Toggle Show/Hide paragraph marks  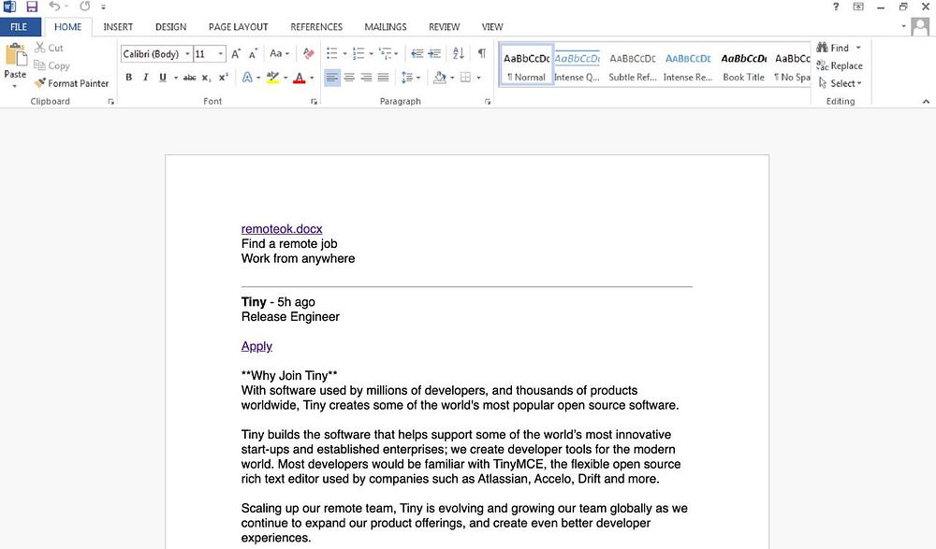pyautogui.click(x=481, y=53)
